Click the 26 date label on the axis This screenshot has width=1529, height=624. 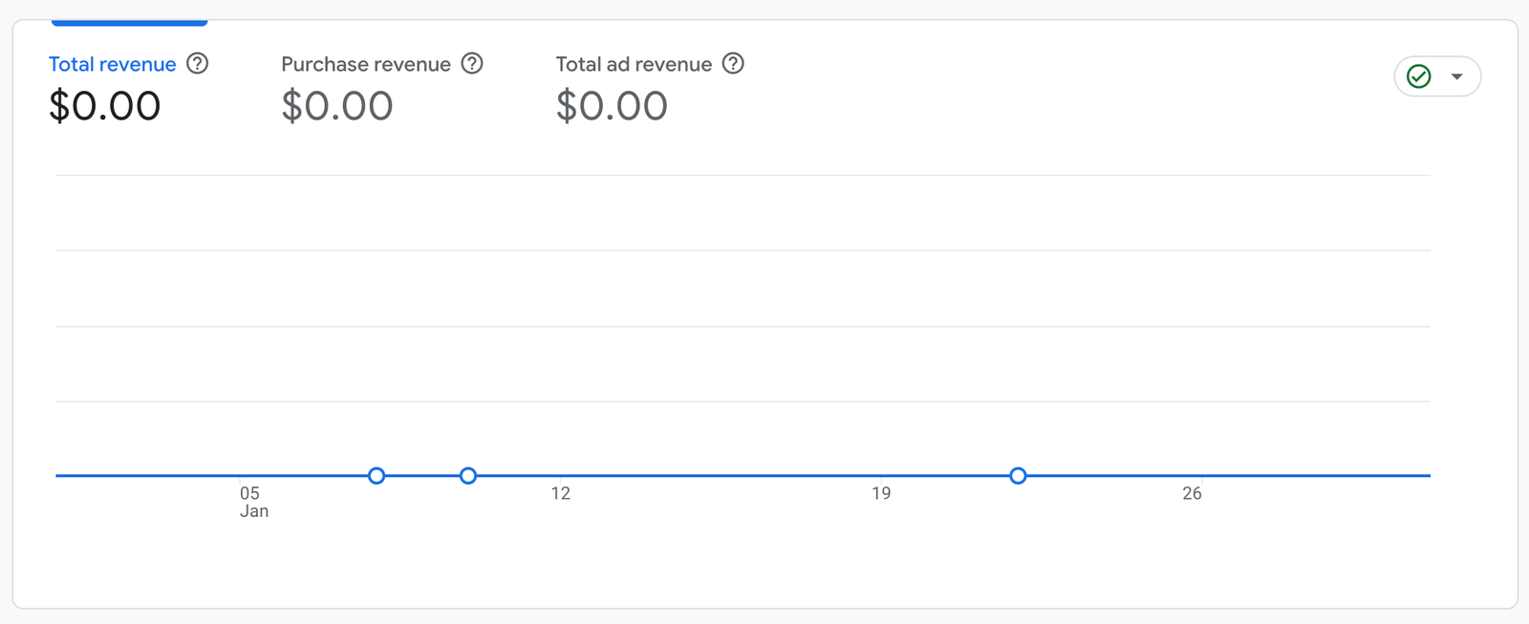pyautogui.click(x=1192, y=493)
